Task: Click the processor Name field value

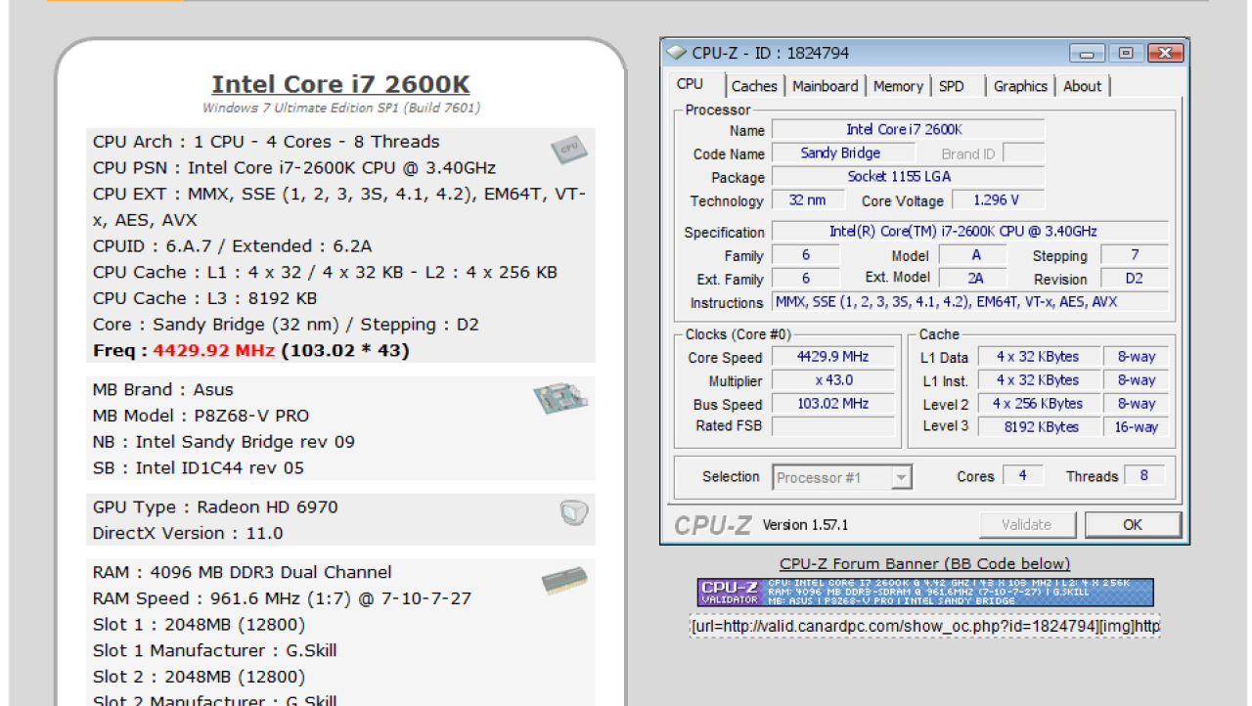Action: pyautogui.click(x=908, y=129)
